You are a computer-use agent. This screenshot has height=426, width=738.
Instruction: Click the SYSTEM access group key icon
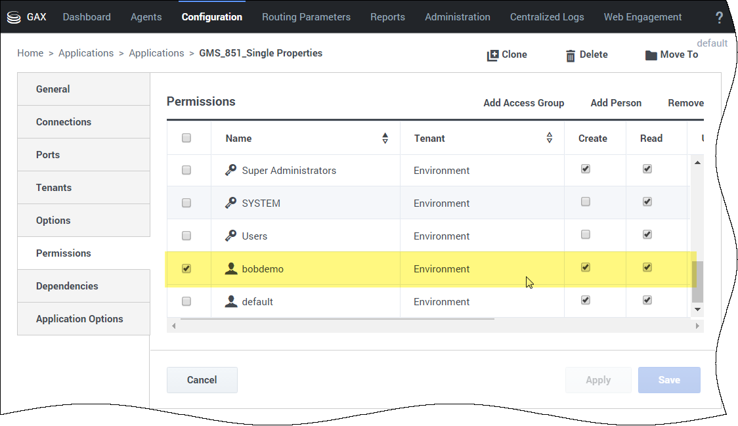pyautogui.click(x=230, y=203)
